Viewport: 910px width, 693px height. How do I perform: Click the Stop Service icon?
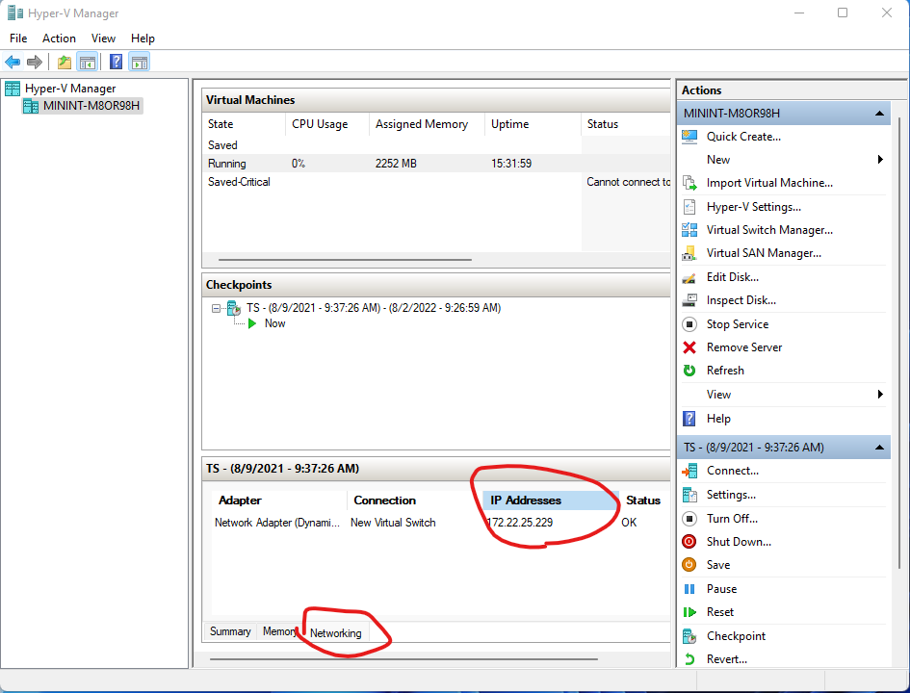[x=689, y=324]
